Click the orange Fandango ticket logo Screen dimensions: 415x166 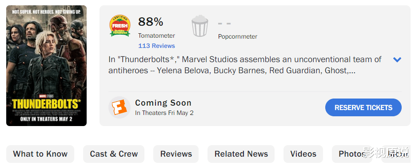point(120,107)
